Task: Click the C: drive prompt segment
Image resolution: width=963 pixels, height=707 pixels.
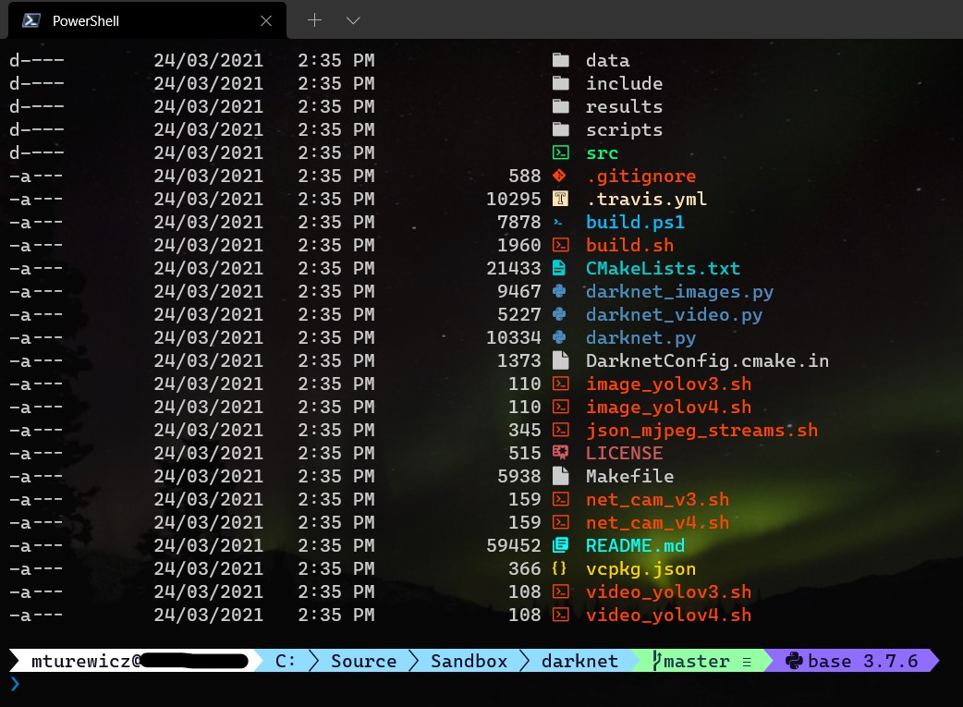Action: 285,661
